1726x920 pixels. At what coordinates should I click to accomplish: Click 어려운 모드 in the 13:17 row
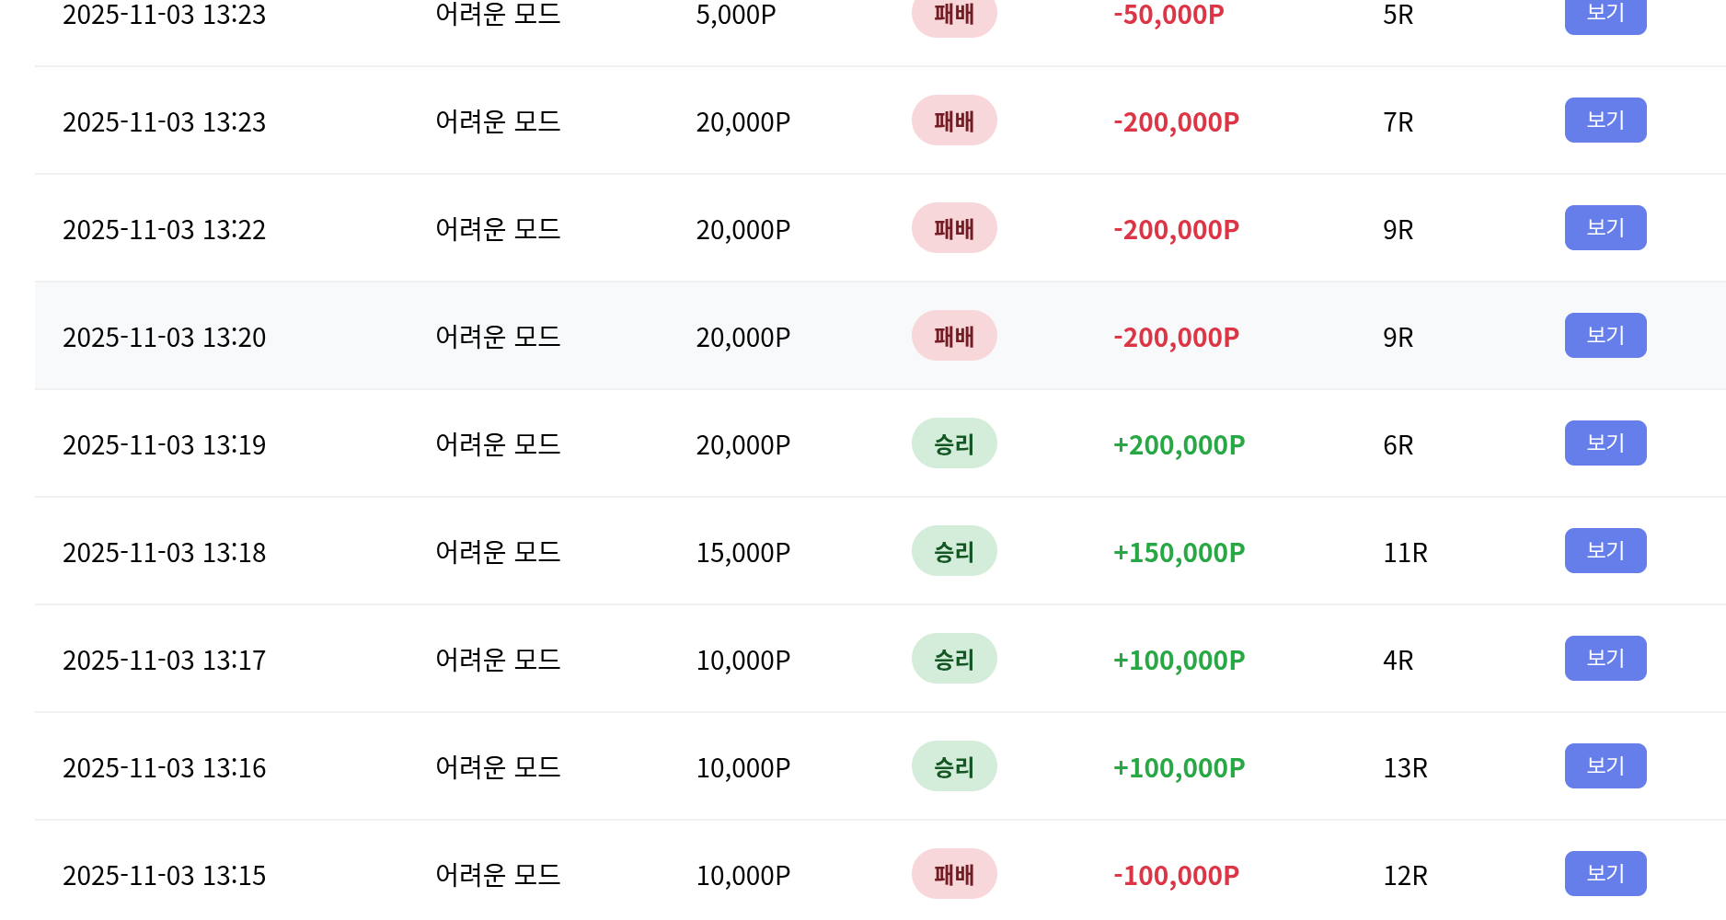[498, 660]
